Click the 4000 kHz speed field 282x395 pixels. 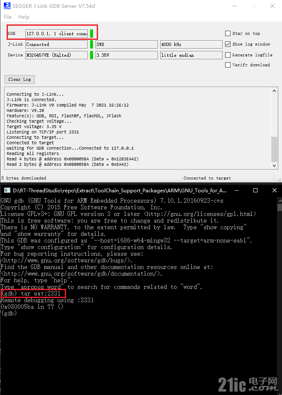pos(191,44)
